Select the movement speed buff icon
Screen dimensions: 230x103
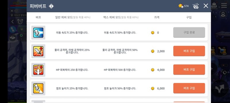38,33
